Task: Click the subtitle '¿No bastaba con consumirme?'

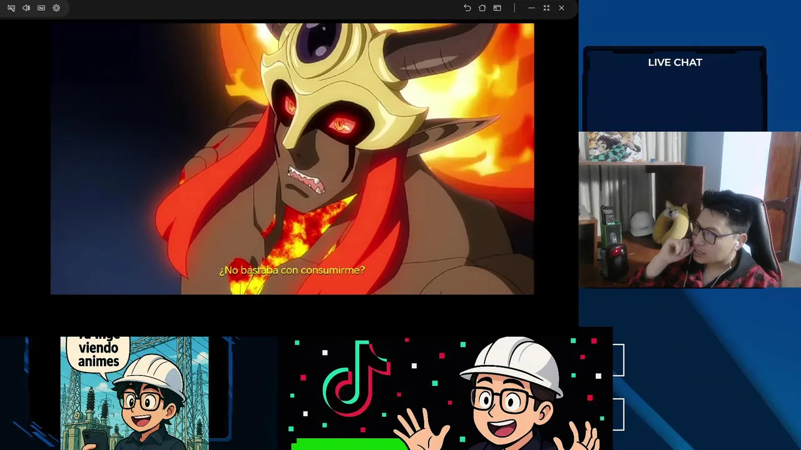Action: tap(292, 270)
